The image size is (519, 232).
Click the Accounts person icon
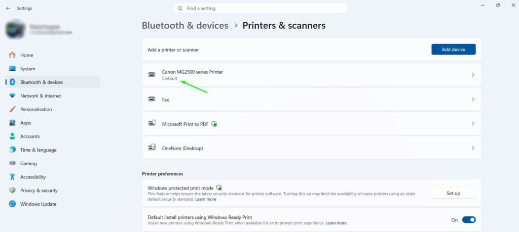coord(12,136)
